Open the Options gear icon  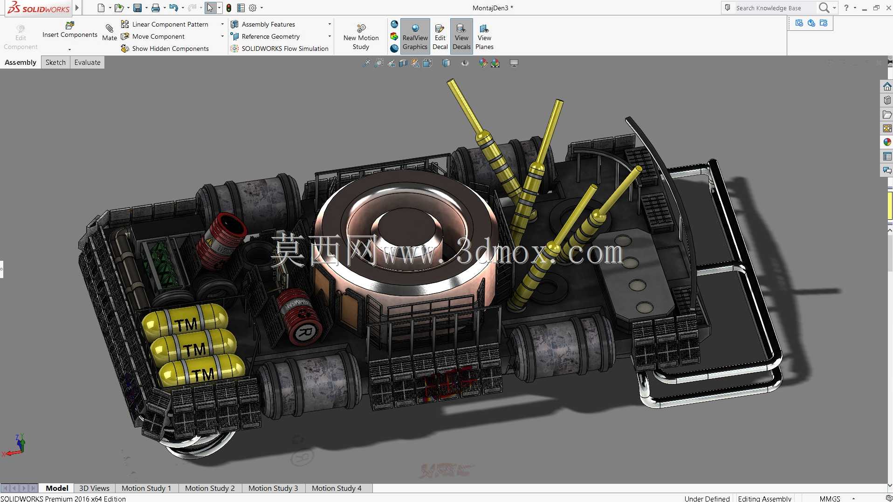coord(253,8)
